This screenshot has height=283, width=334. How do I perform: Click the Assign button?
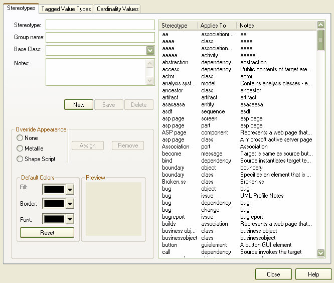[88, 146]
